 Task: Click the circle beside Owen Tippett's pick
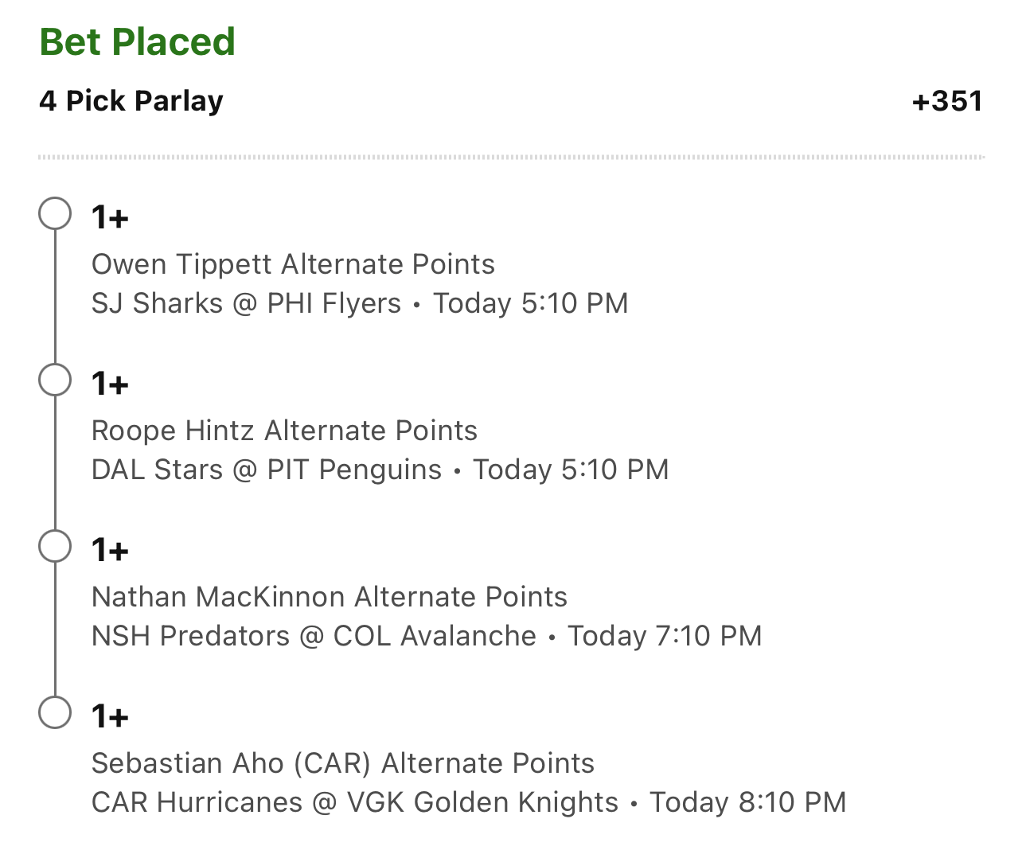tap(55, 213)
